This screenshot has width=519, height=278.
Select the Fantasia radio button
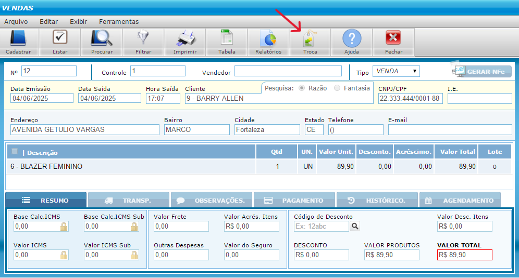(337, 88)
